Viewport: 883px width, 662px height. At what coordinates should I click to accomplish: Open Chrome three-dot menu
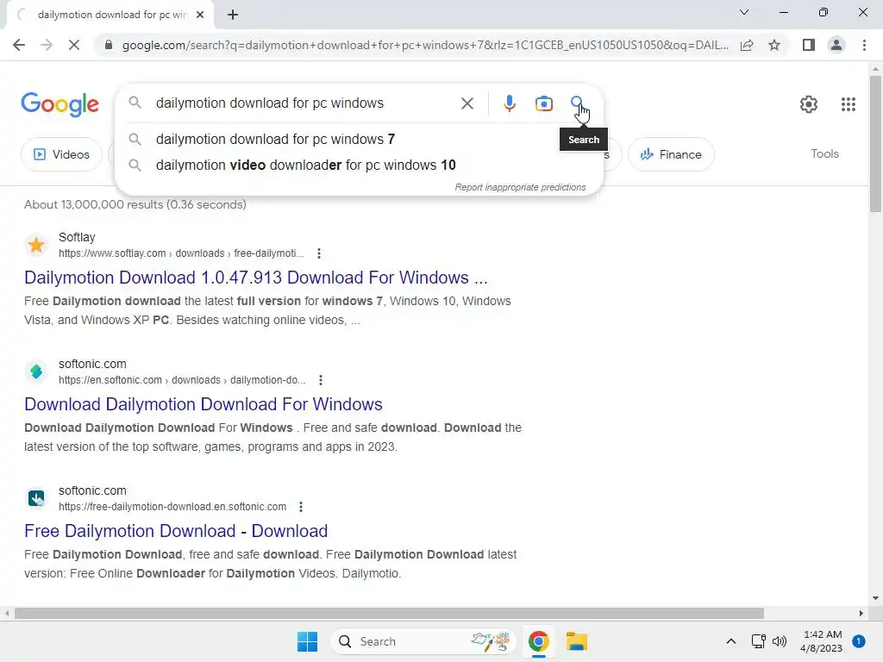(864, 45)
